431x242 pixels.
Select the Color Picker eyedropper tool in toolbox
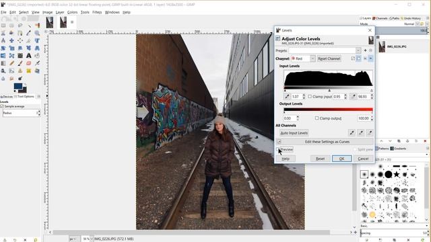28,33
